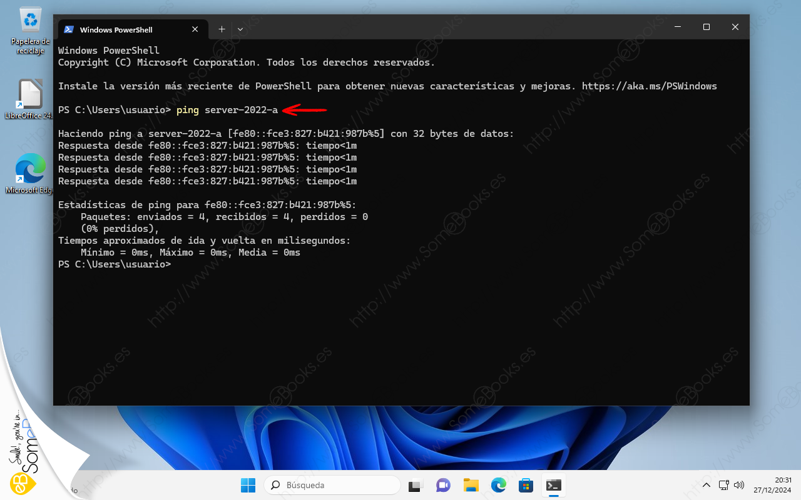Screen dimensions: 801x500
Task: Open Microsoft Edge desktop shortcut
Action: click(x=30, y=173)
